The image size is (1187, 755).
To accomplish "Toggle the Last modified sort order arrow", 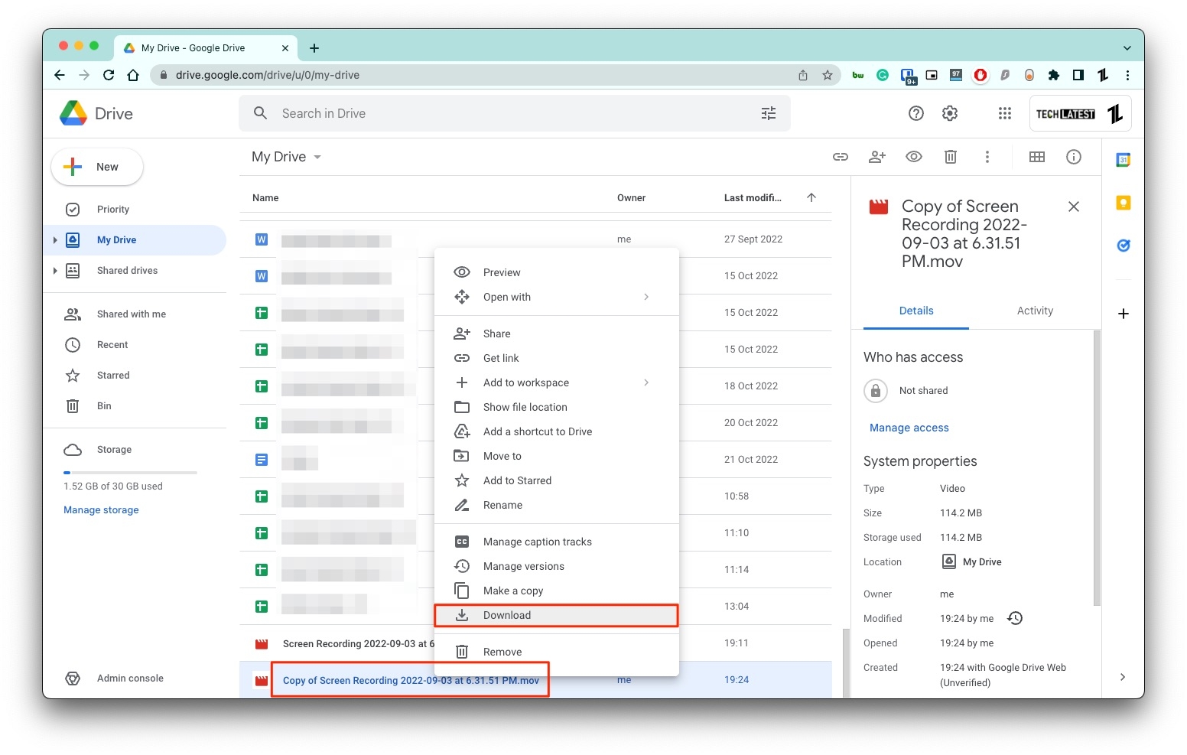I will [x=811, y=197].
